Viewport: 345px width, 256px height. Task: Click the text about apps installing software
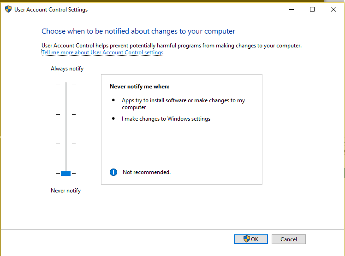(183, 104)
